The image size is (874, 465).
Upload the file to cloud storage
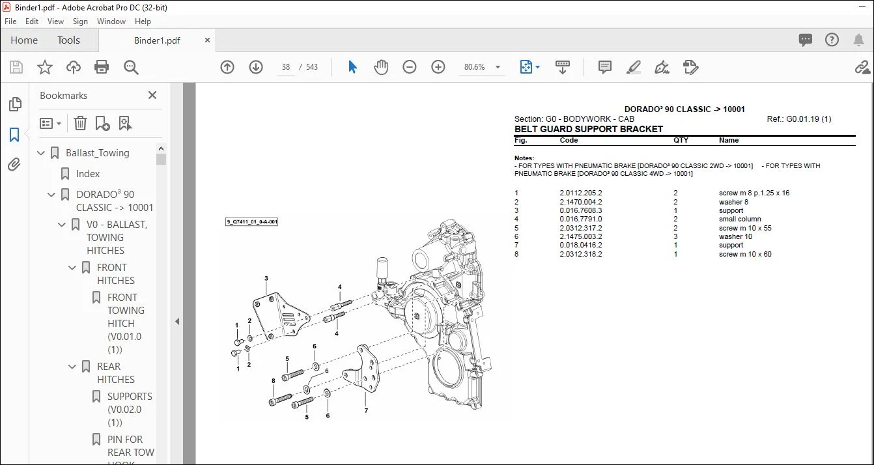click(x=74, y=67)
